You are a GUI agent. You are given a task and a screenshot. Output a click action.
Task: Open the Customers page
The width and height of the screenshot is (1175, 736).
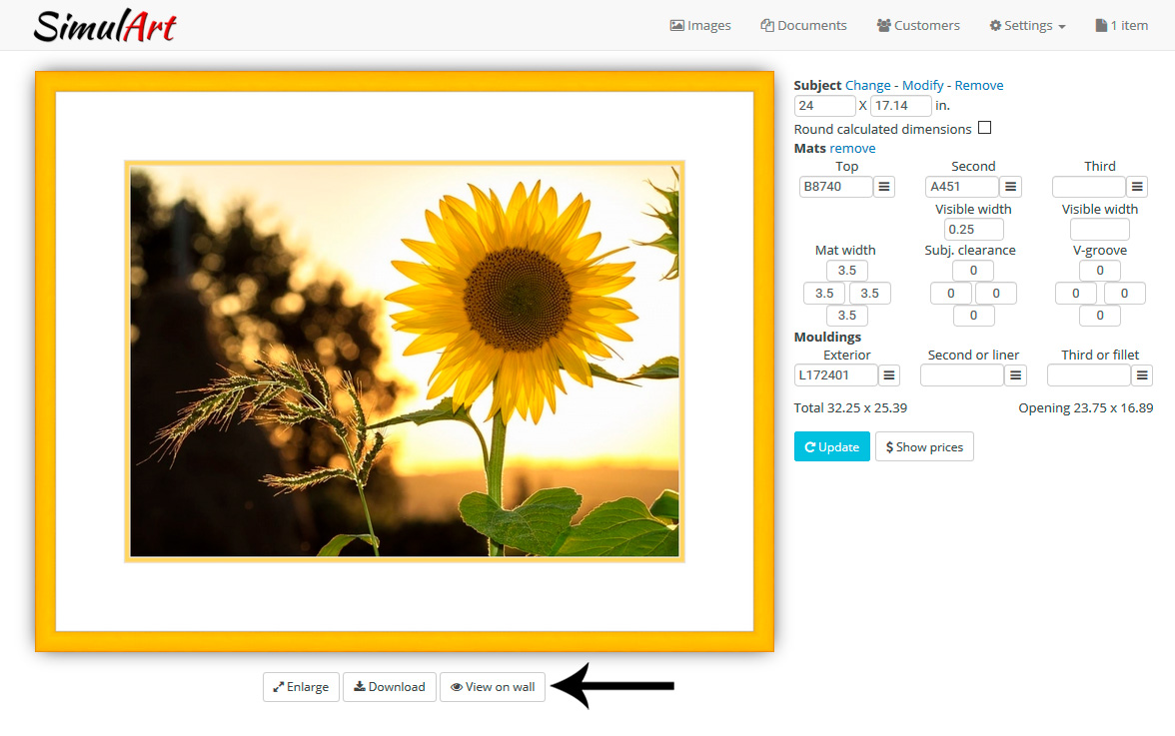click(918, 25)
